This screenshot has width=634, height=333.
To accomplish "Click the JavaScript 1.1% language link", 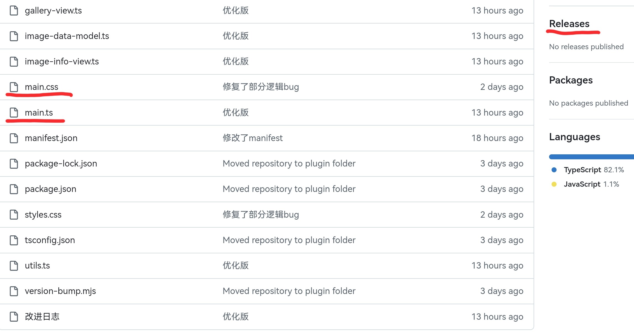I will tap(591, 184).
